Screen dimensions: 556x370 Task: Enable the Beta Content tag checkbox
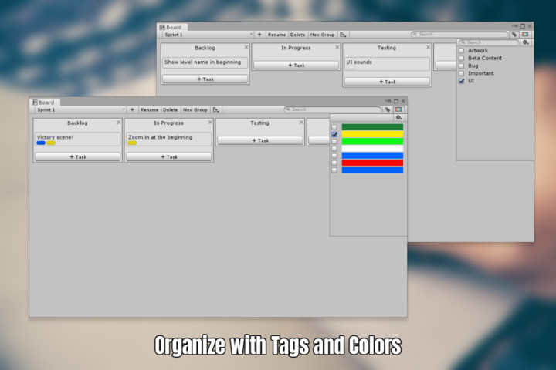tap(461, 58)
